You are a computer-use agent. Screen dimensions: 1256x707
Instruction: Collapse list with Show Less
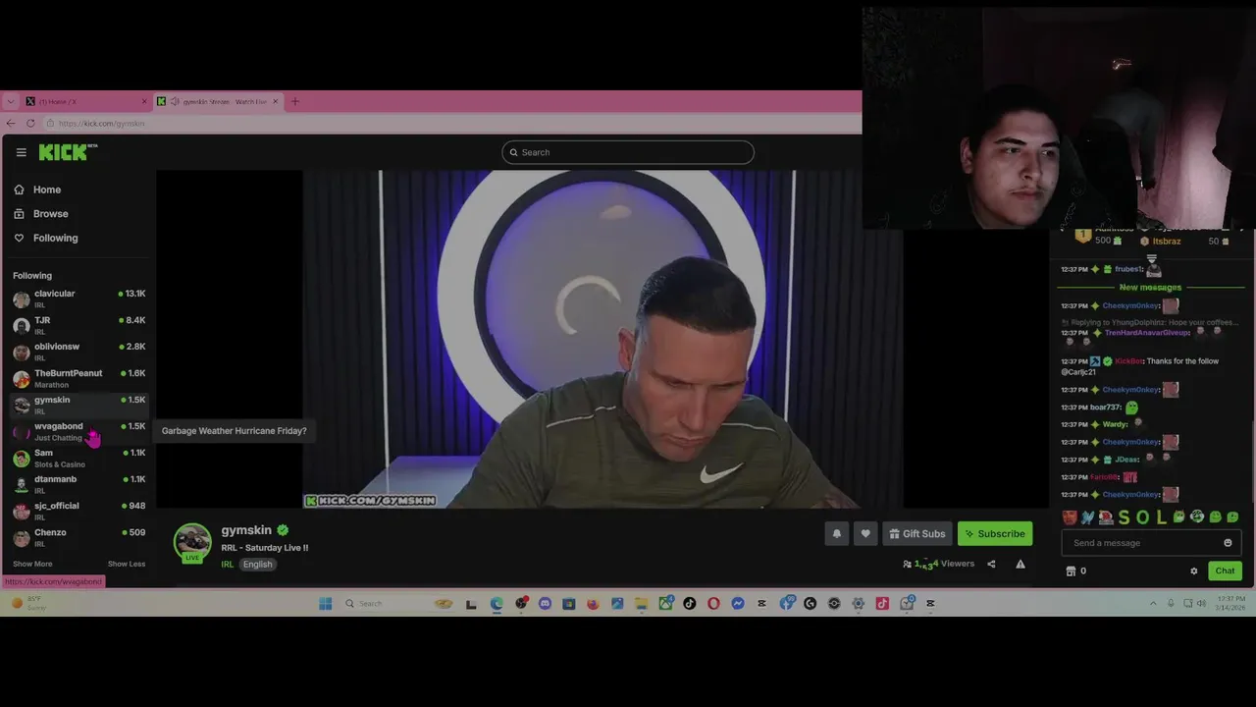point(127,564)
